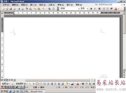Open the Line Style thickness options
The image size is (126, 93).
pos(83,83)
